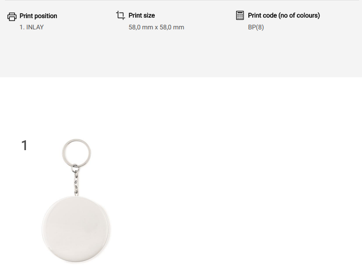Image resolution: width=362 pixels, height=268 pixels.
Task: Click the BP(8) print code value
Action: point(256,27)
